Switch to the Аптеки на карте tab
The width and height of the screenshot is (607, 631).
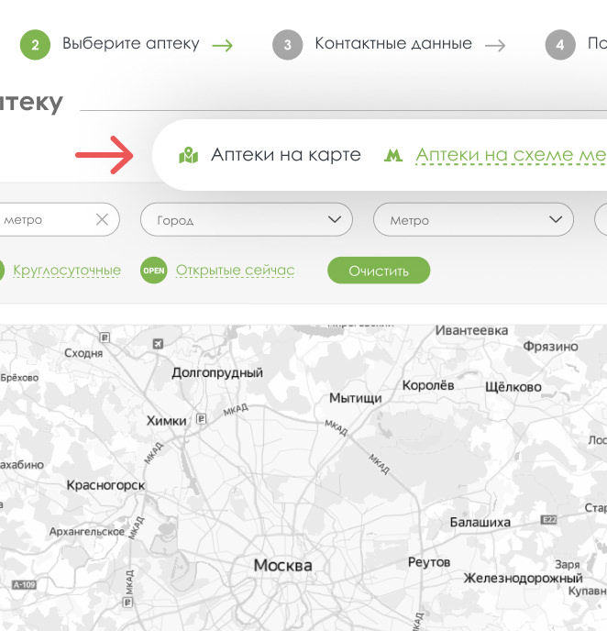[x=285, y=155]
